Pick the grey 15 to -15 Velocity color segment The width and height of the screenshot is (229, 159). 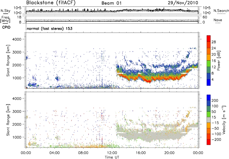coord(209,120)
